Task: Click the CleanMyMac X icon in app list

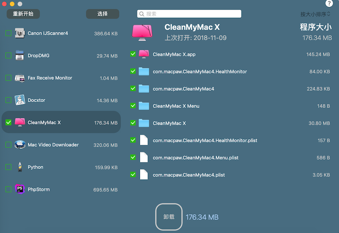Action: (x=19, y=122)
